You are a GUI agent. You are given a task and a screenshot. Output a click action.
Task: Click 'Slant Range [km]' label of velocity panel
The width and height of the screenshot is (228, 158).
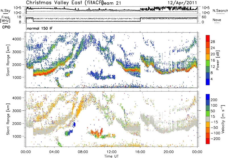tap(8, 119)
